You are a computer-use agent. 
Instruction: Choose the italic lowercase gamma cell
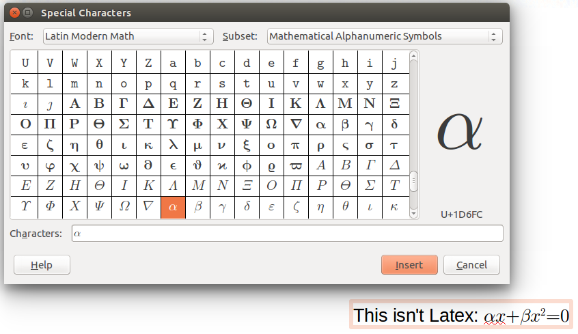[222, 207]
